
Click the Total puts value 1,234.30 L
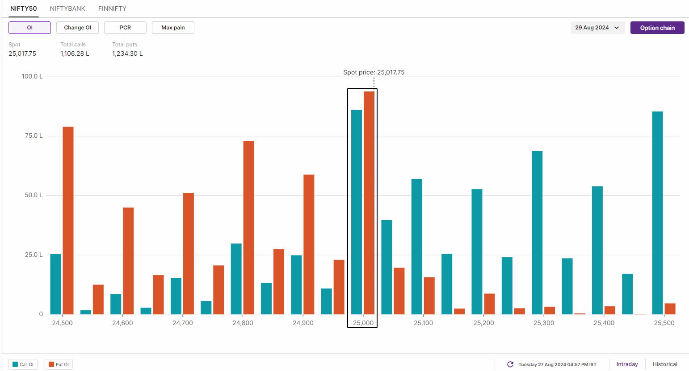coord(127,54)
